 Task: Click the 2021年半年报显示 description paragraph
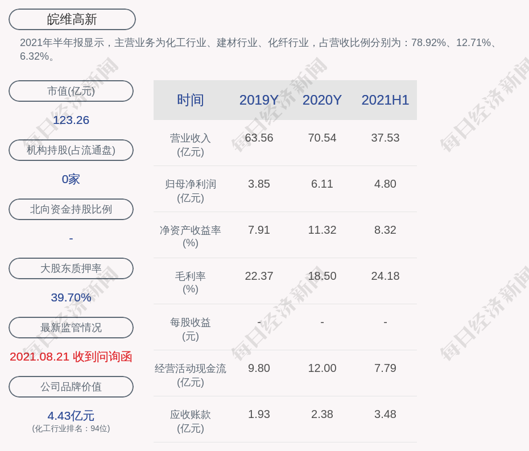(x=258, y=49)
